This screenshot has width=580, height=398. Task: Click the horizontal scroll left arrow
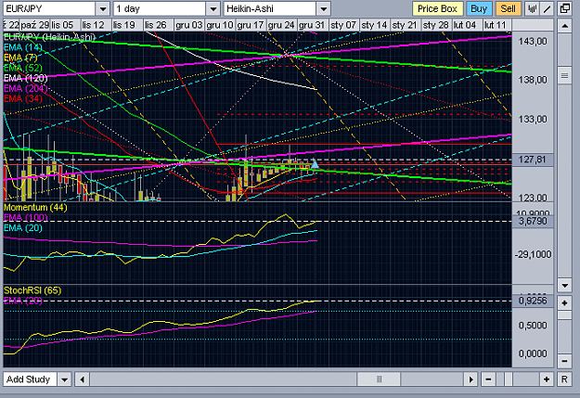pyautogui.click(x=82, y=379)
